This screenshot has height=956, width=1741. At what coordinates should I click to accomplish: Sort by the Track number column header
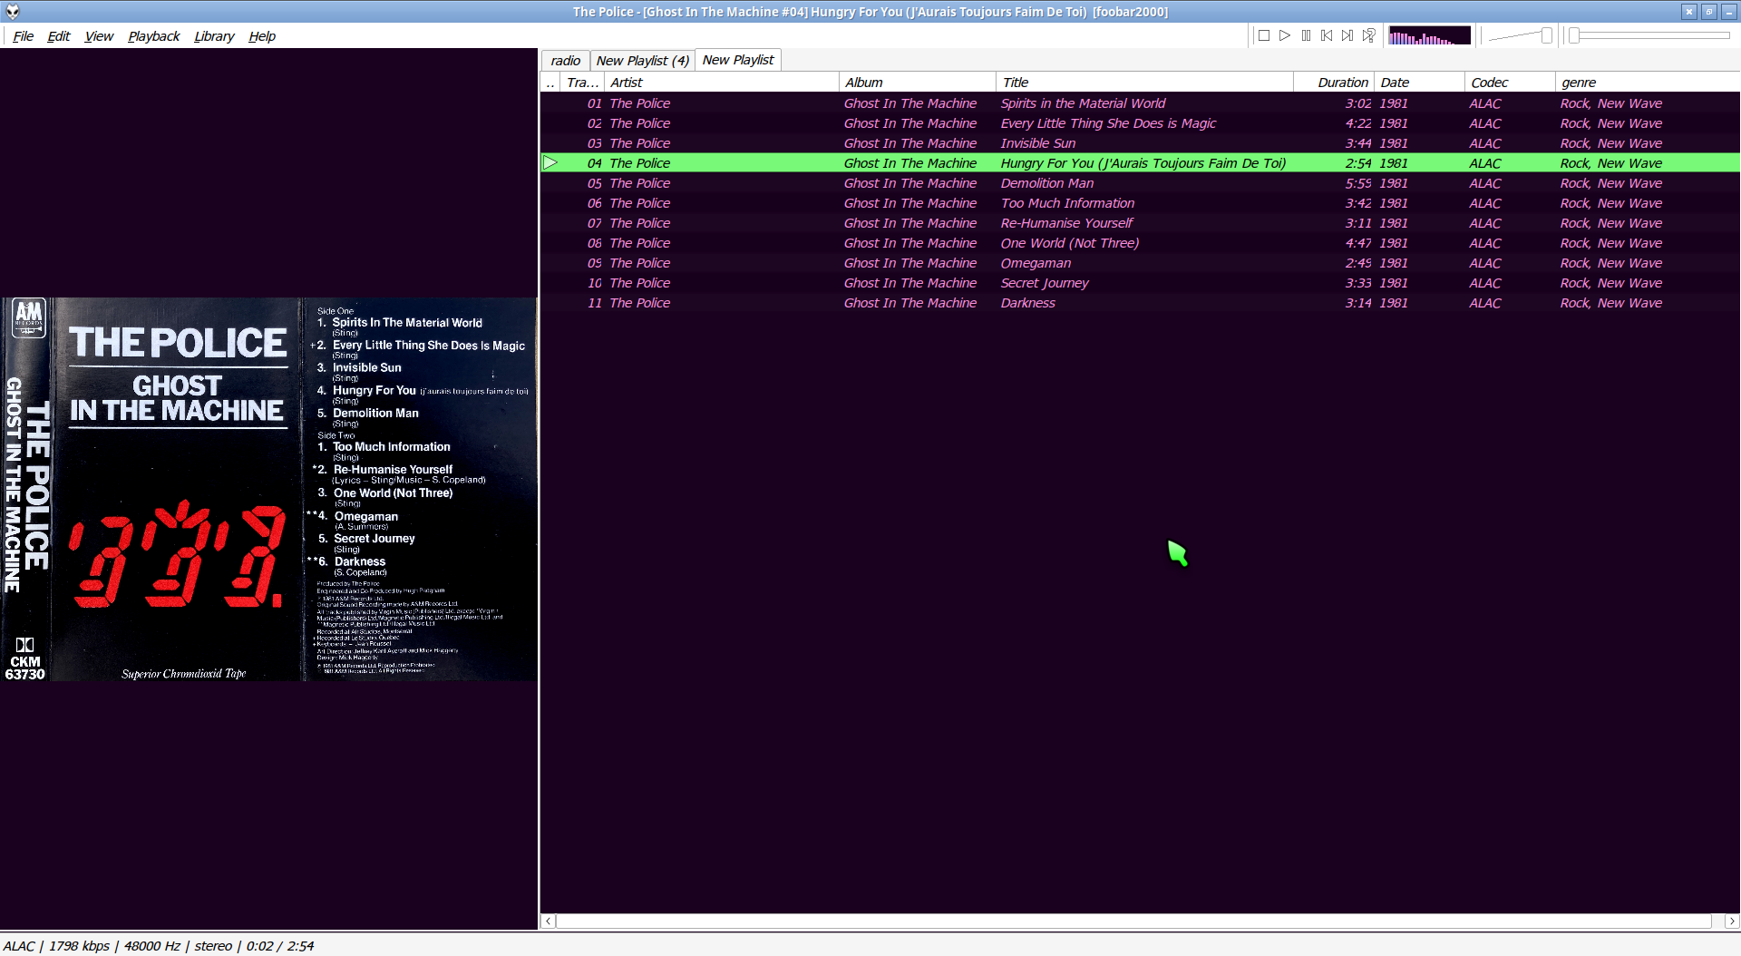tap(582, 83)
